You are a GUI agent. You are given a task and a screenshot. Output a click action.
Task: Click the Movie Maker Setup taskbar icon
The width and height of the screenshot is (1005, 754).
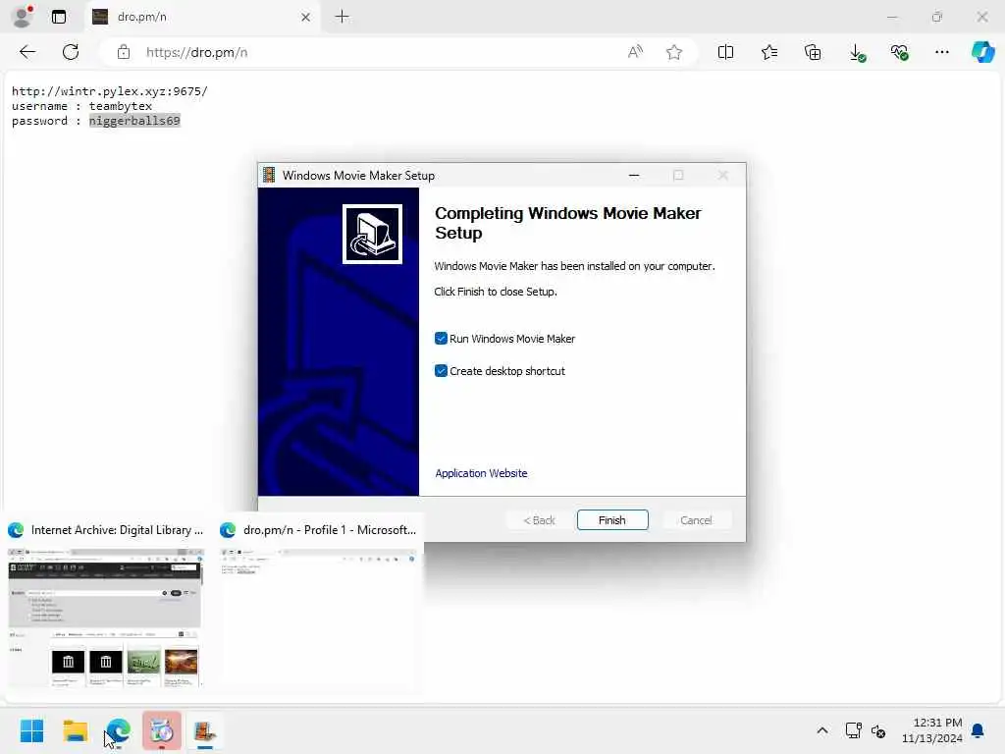(204, 730)
